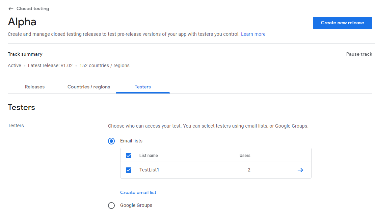
Task: Click the Latest release v1.02 text
Action: tap(50, 65)
